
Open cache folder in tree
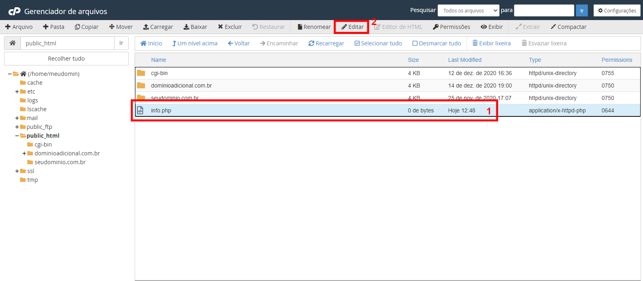coord(35,83)
